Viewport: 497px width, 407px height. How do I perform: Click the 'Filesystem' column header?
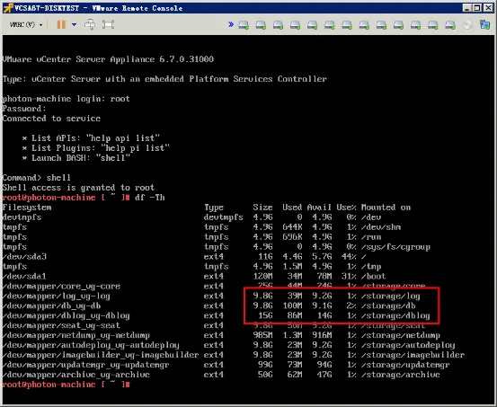point(27,208)
